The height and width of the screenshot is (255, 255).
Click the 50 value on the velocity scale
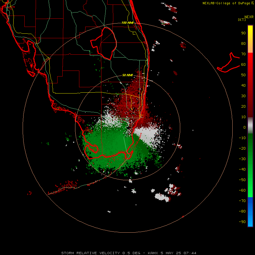point(243,75)
